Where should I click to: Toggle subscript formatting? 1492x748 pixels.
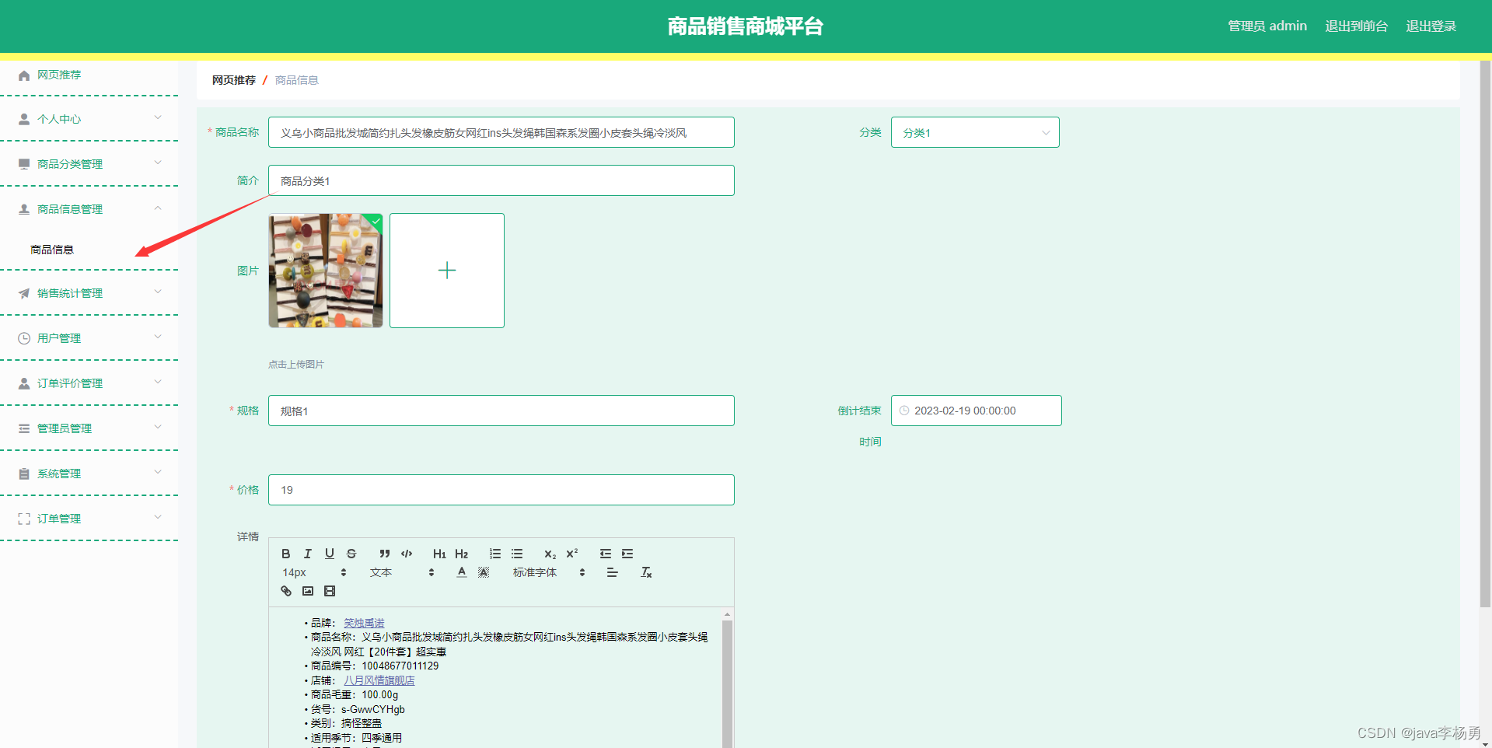point(550,554)
